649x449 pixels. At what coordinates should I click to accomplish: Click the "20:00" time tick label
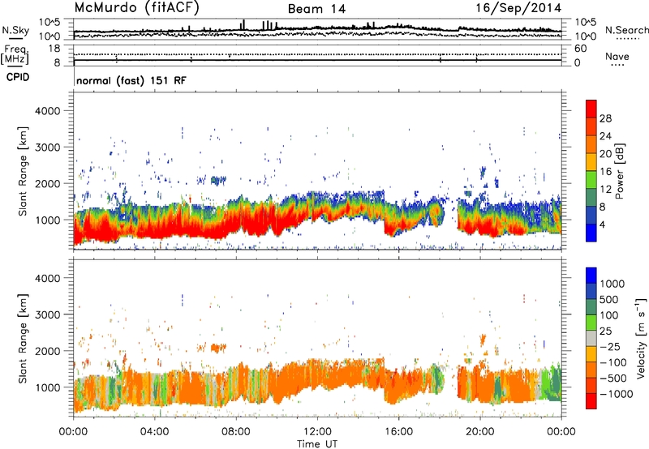[x=479, y=432]
